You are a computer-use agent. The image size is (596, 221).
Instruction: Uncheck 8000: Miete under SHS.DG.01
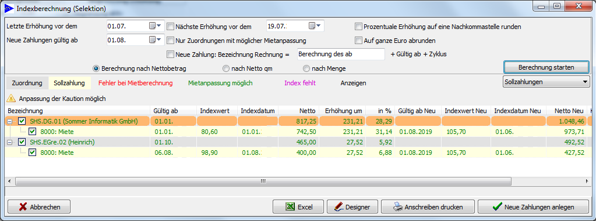[32, 131]
